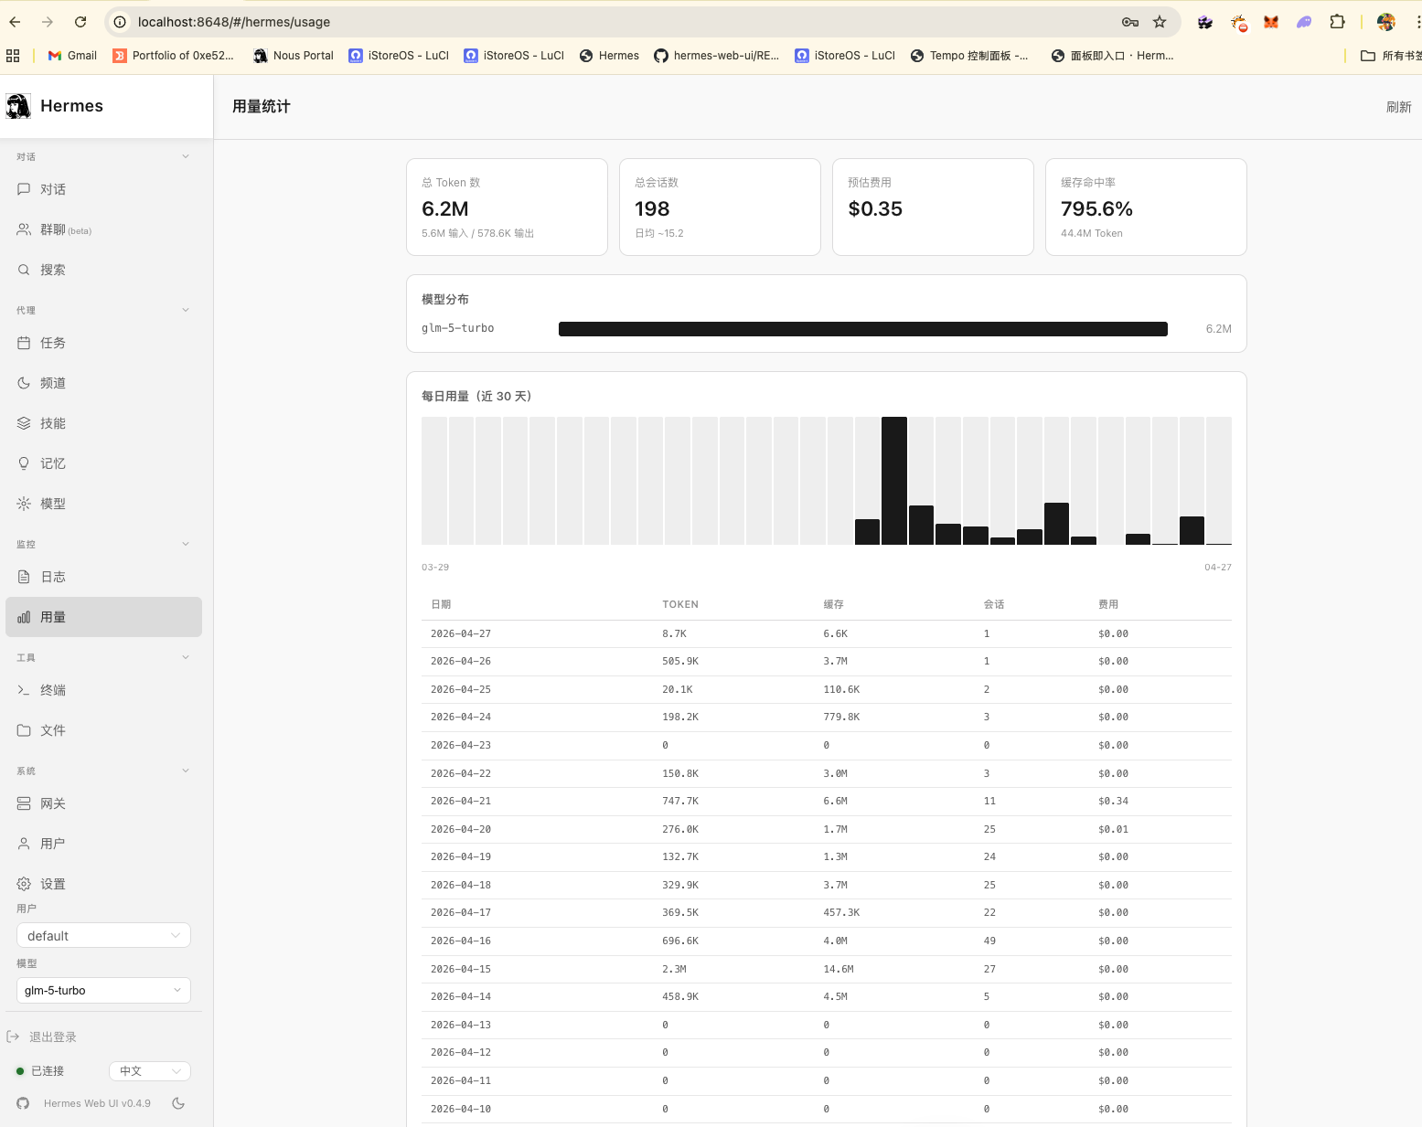Viewport: 1422px width, 1127px height.
Task: Click the 频道 channels icon
Action: point(25,383)
